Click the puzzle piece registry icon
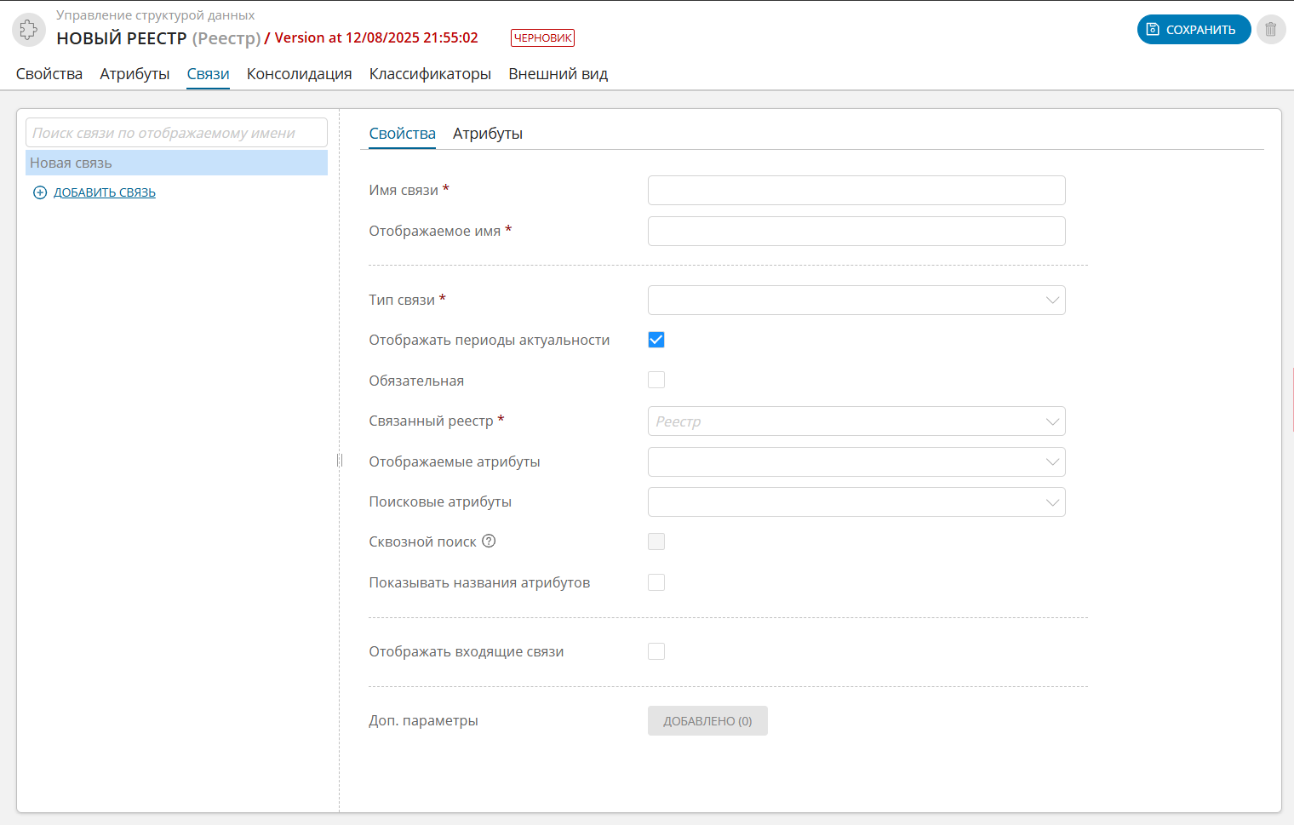Screen dimensions: 1294x825 tap(28, 30)
